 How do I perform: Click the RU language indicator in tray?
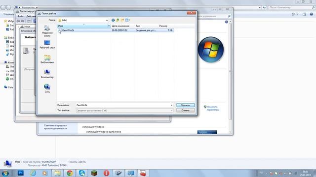[x=261, y=173]
